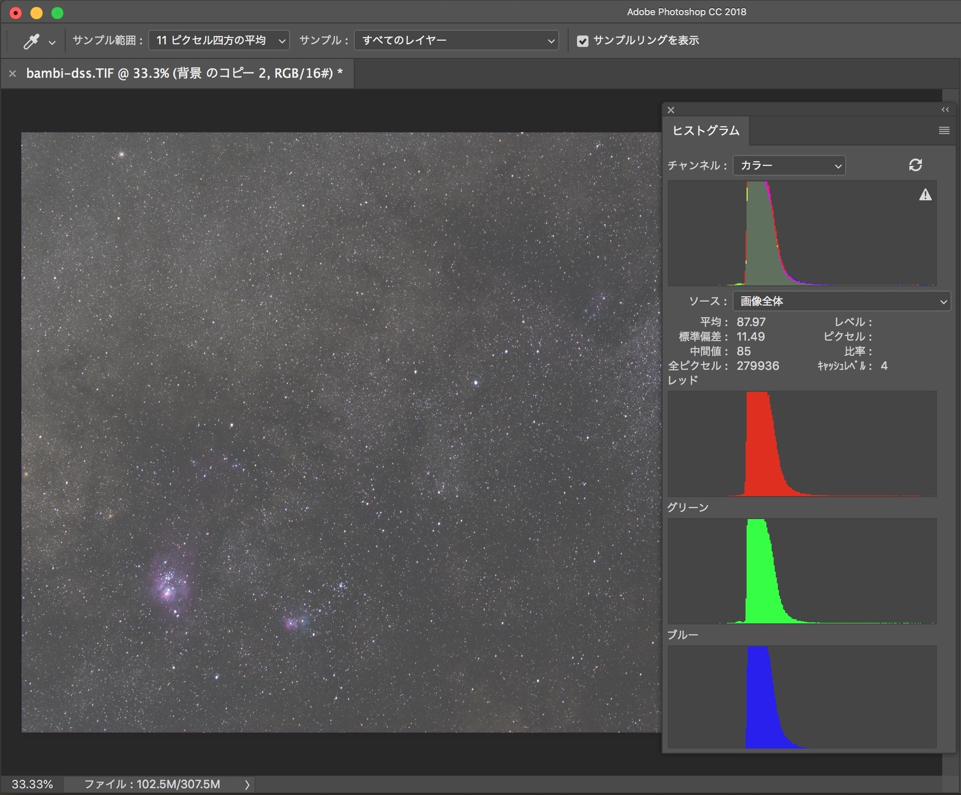Click the ブルー channel label
This screenshot has height=795, width=961.
click(683, 635)
